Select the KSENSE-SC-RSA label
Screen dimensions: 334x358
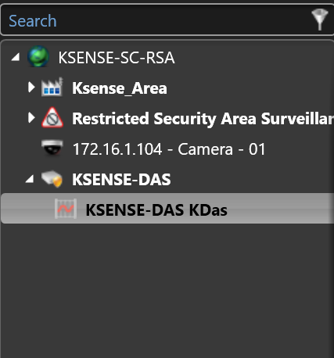[x=117, y=58]
